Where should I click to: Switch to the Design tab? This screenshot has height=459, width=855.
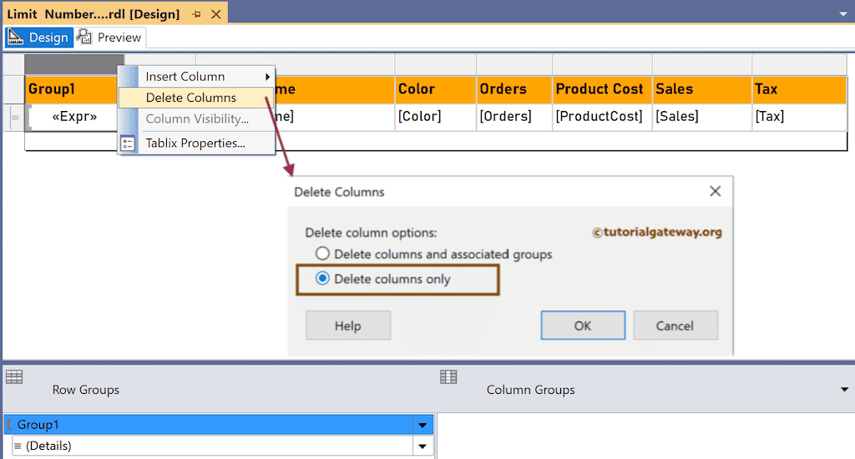click(x=38, y=37)
